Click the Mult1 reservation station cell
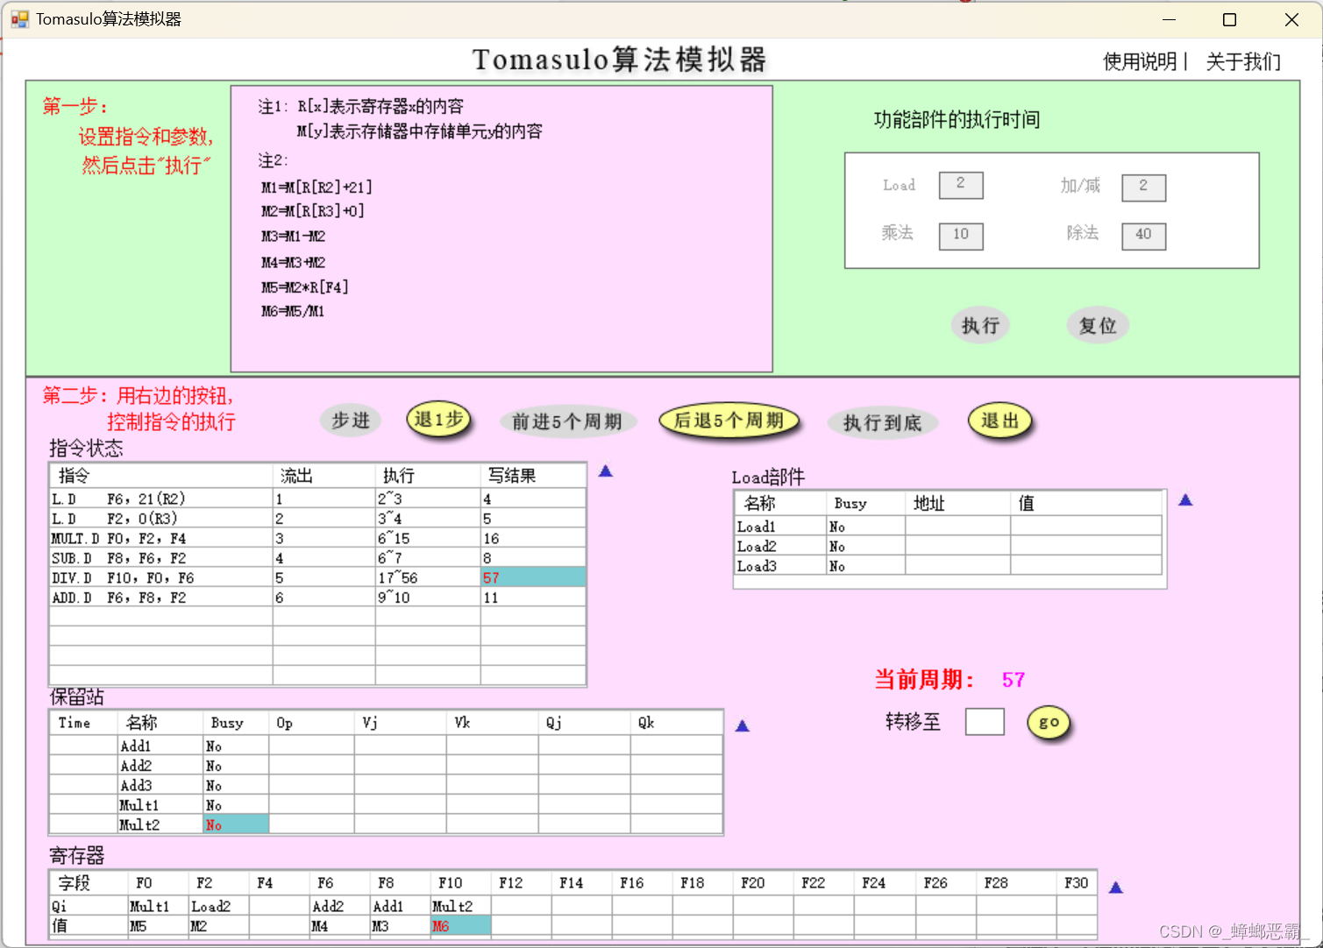Image resolution: width=1323 pixels, height=948 pixels. (x=160, y=804)
